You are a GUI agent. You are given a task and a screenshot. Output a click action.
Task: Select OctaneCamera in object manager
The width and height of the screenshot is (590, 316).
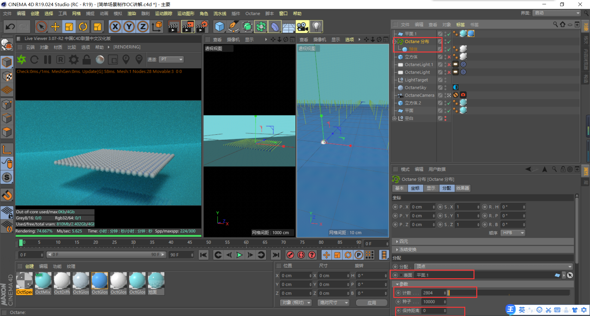419,95
